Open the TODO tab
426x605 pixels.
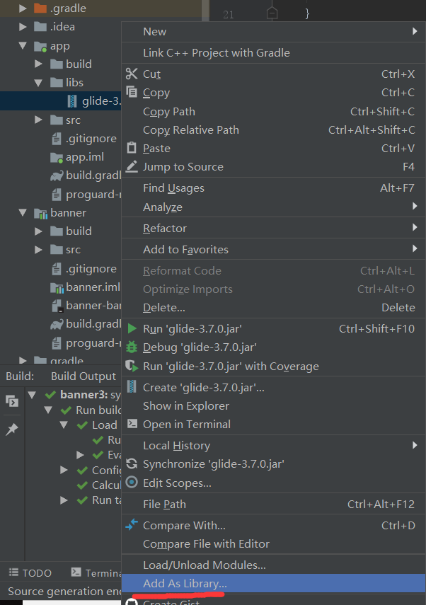(x=33, y=572)
